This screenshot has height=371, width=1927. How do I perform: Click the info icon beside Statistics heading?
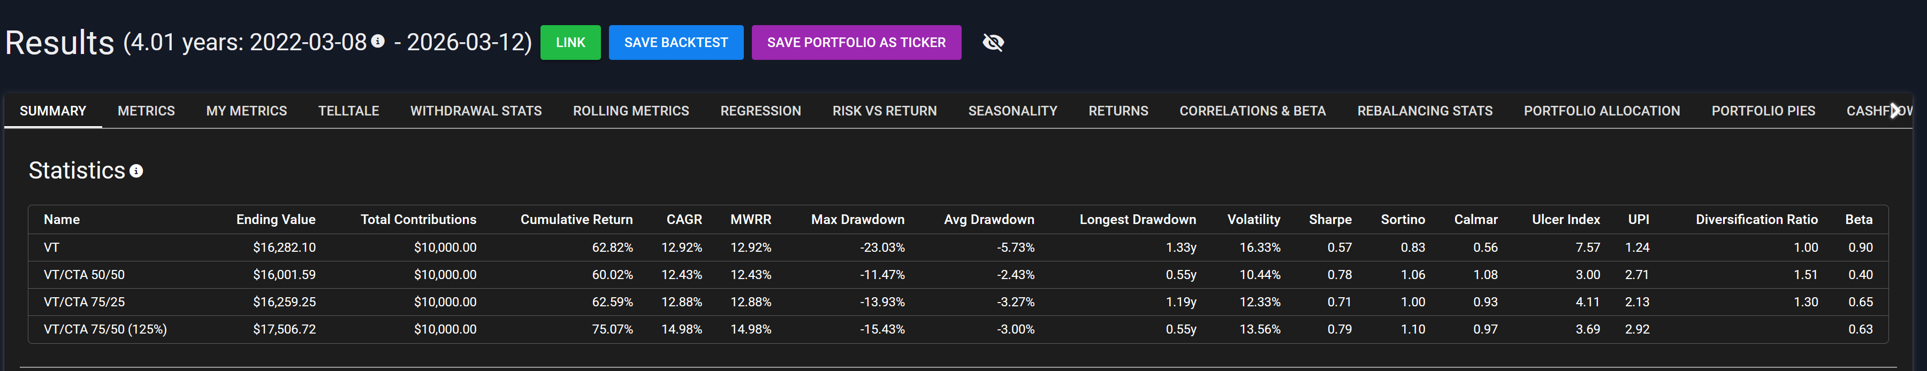tap(136, 171)
